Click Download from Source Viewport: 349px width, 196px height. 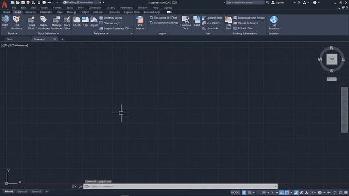coord(249,18)
